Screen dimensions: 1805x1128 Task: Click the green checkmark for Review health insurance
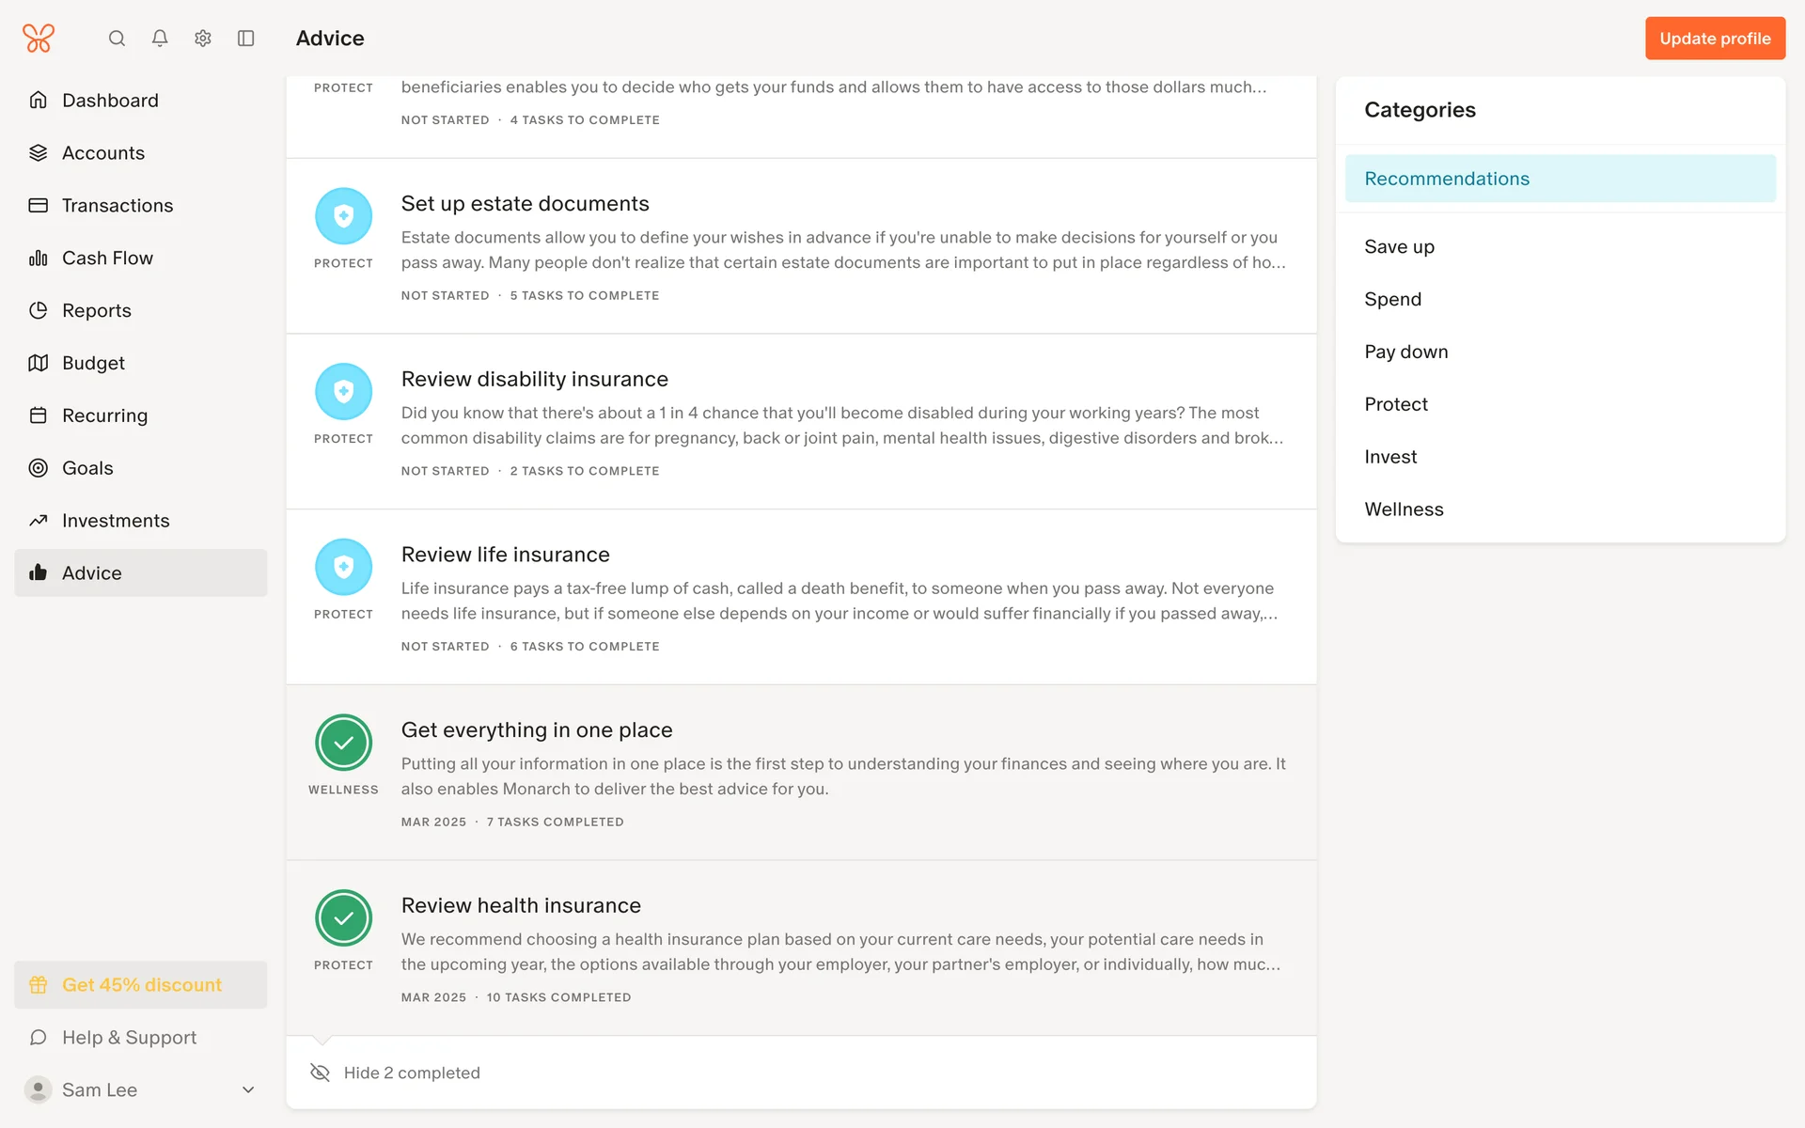(x=343, y=917)
